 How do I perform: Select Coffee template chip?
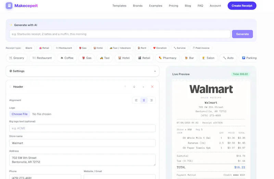click(x=67, y=58)
